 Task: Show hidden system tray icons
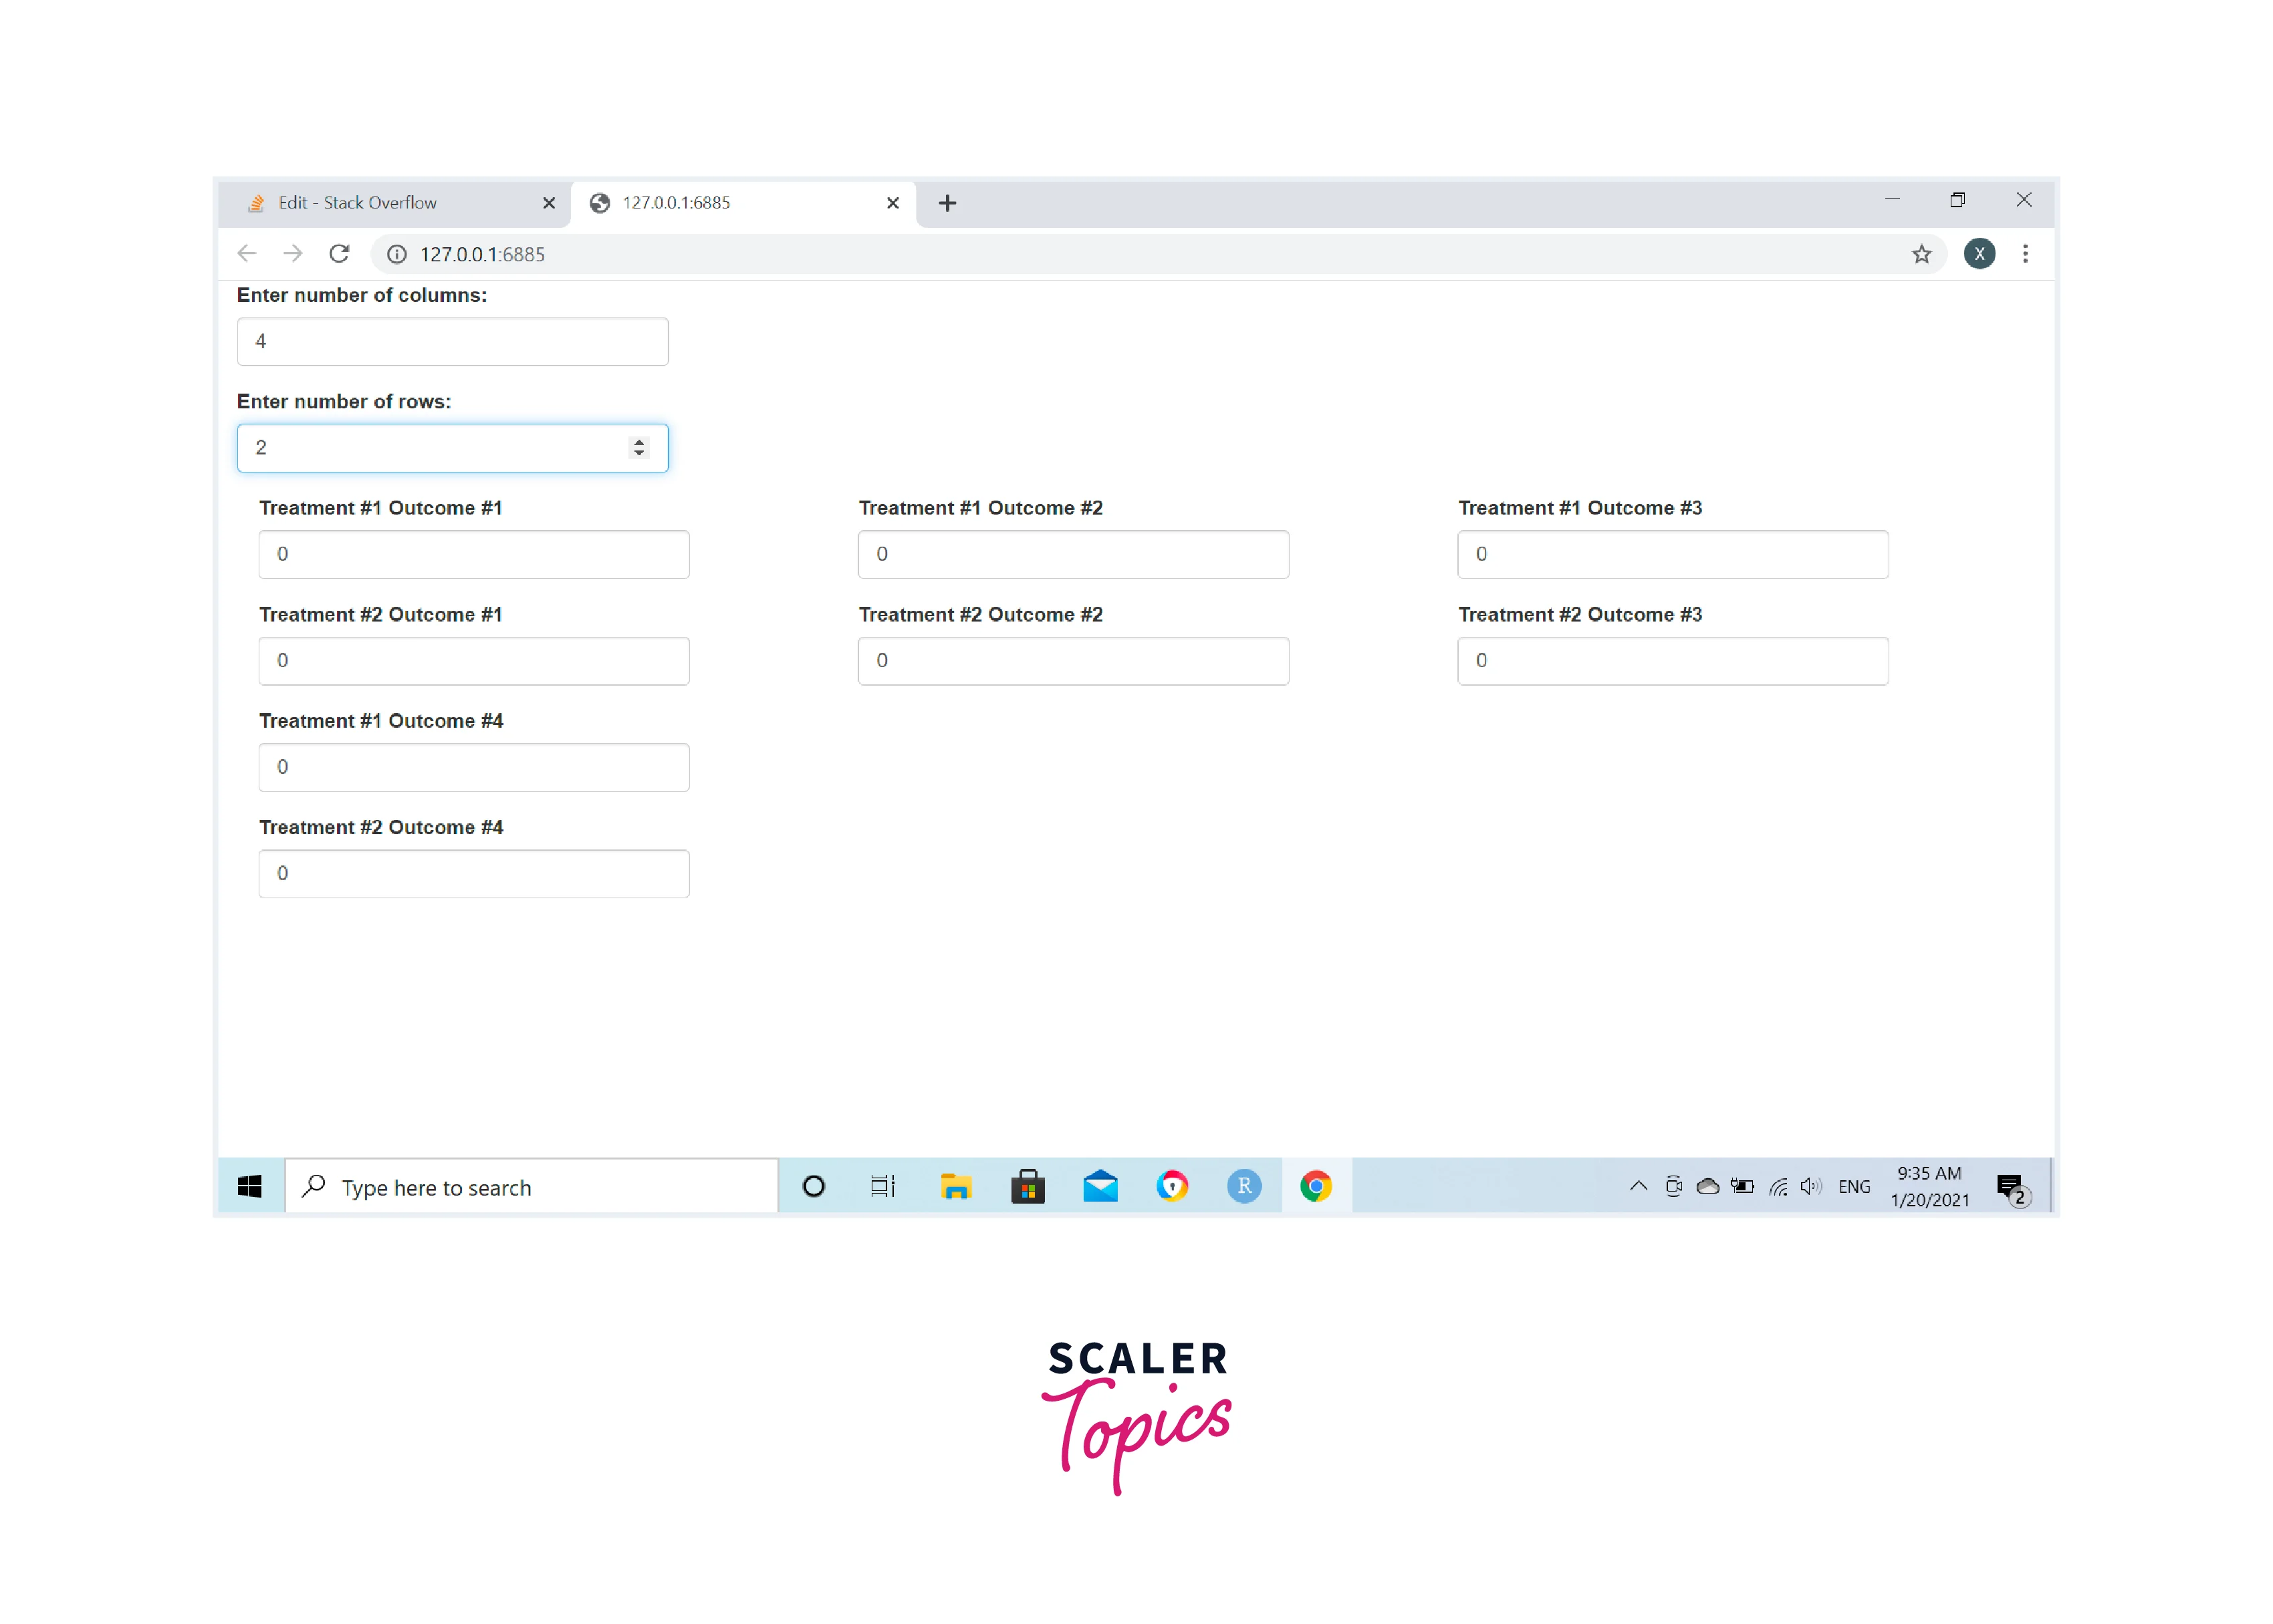[x=1638, y=1187]
